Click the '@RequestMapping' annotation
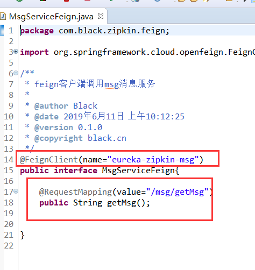The image size is (255, 270). pyautogui.click(x=76, y=192)
